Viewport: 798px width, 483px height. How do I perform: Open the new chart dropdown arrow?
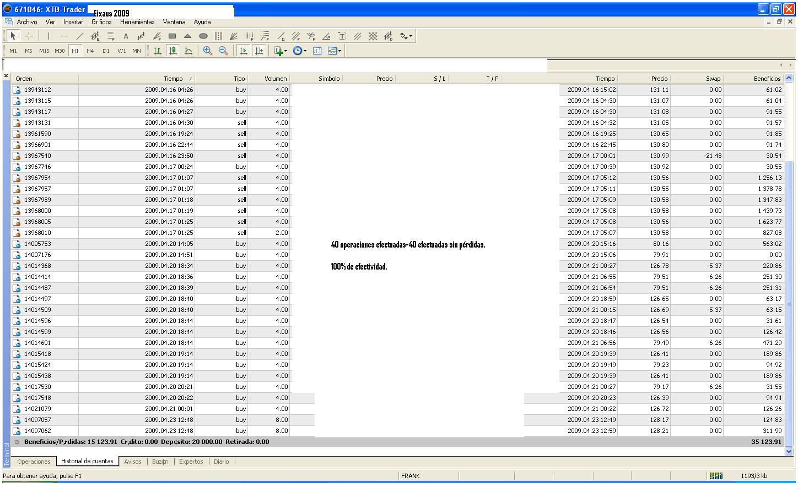point(285,51)
